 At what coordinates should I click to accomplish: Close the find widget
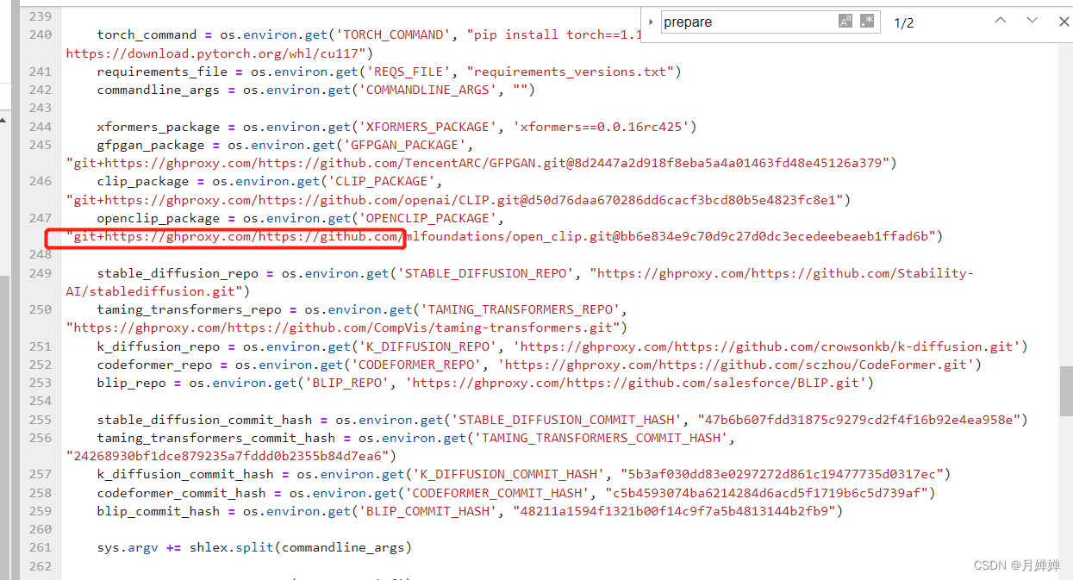click(x=1064, y=22)
